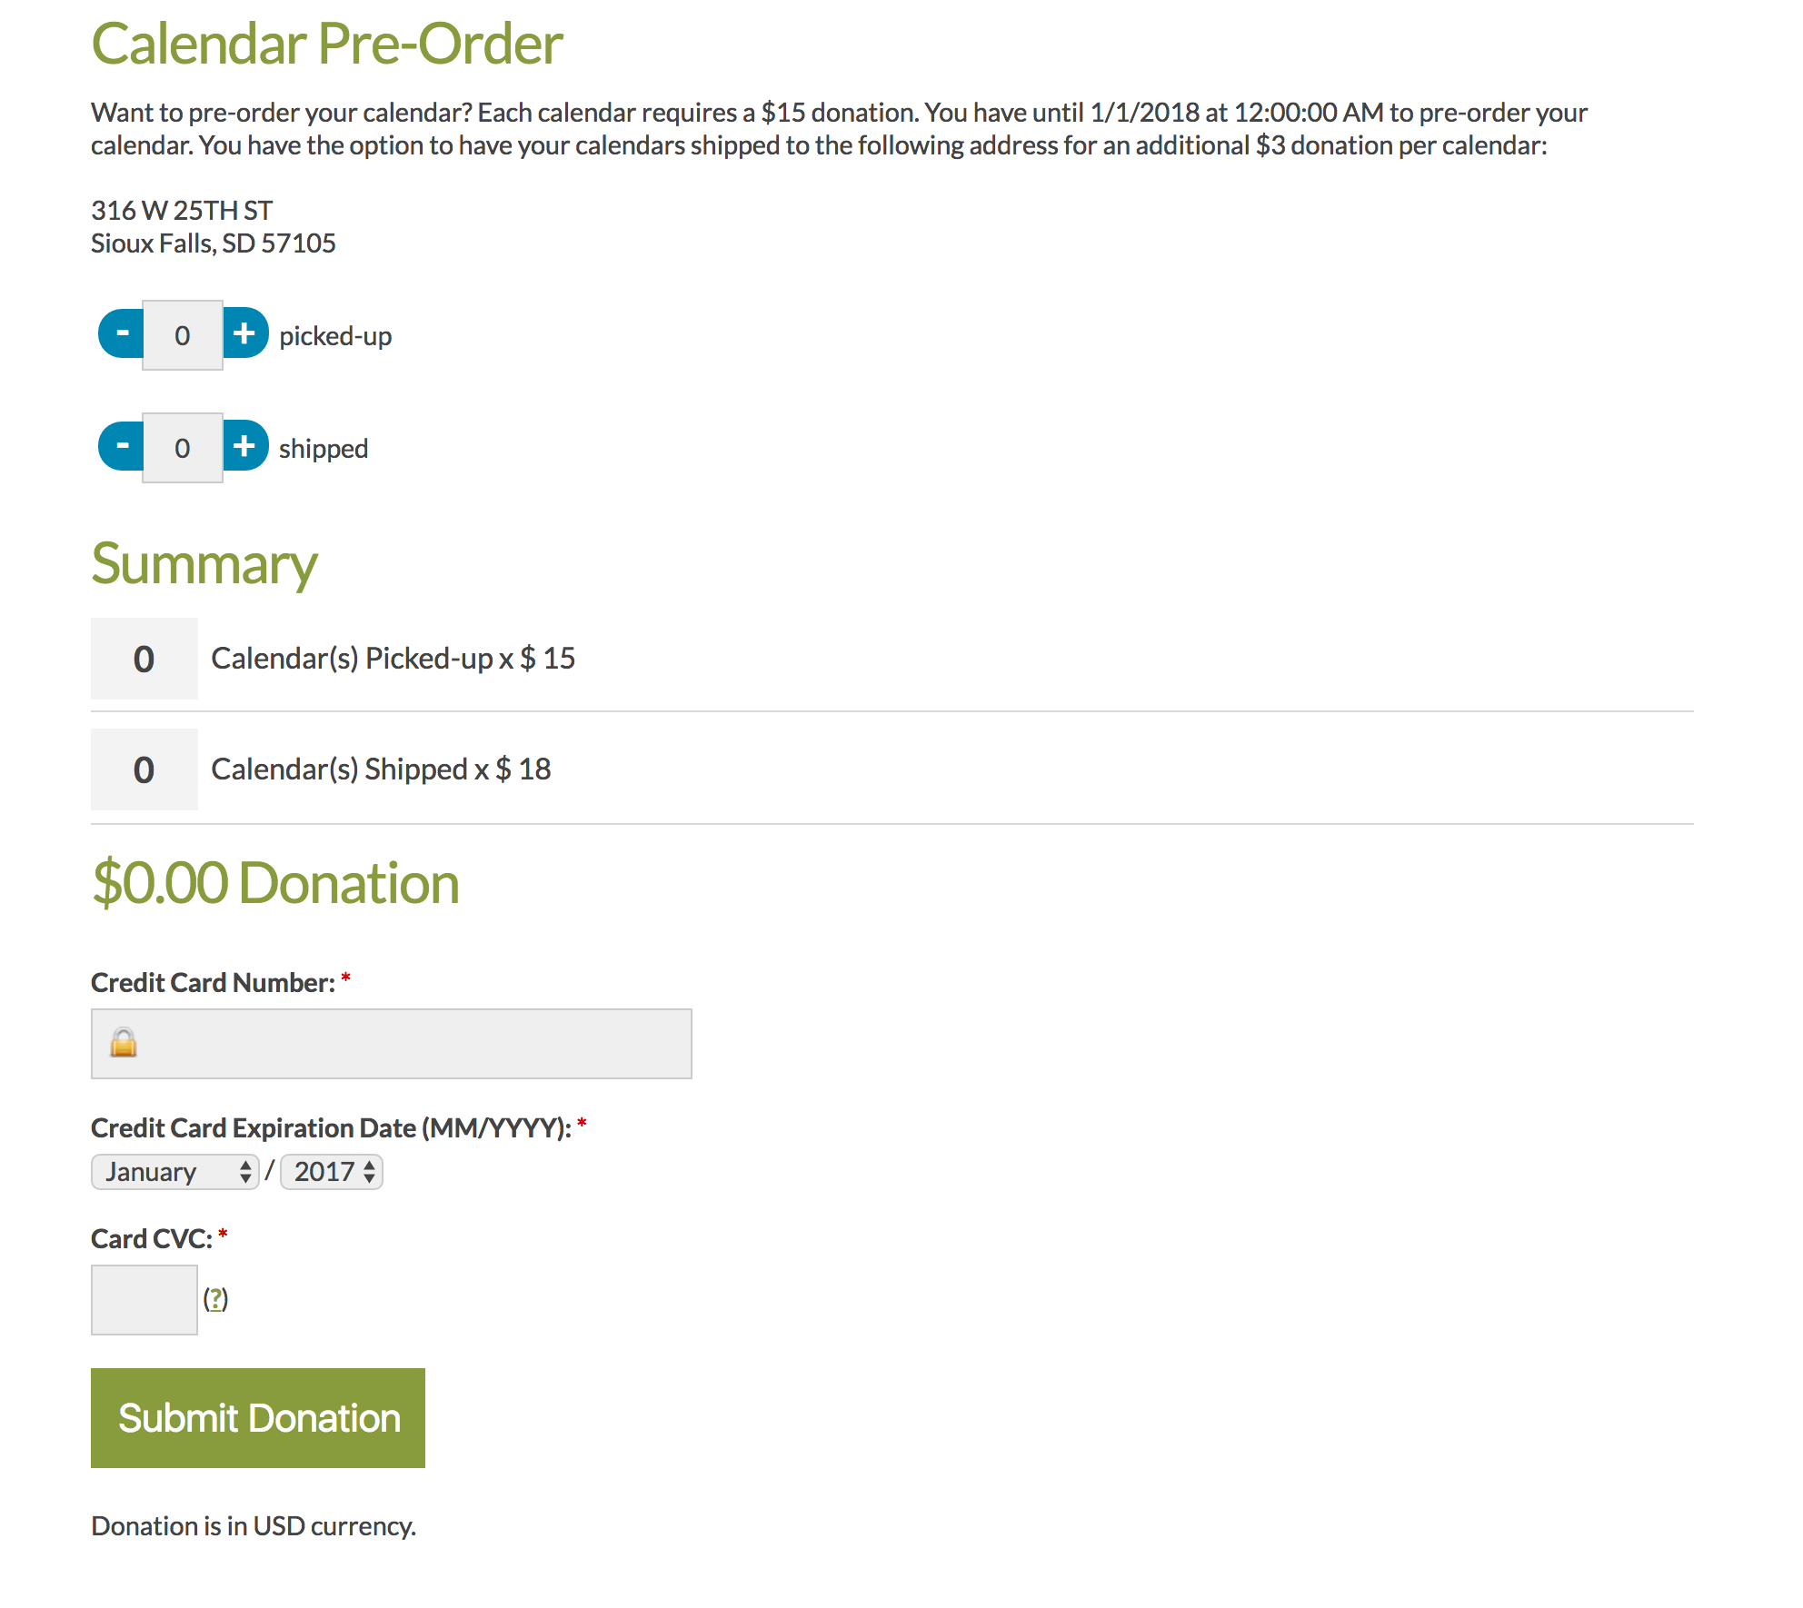This screenshot has height=1608, width=1803.
Task: Click the Calendar Pre-Order page heading
Action: 327,44
